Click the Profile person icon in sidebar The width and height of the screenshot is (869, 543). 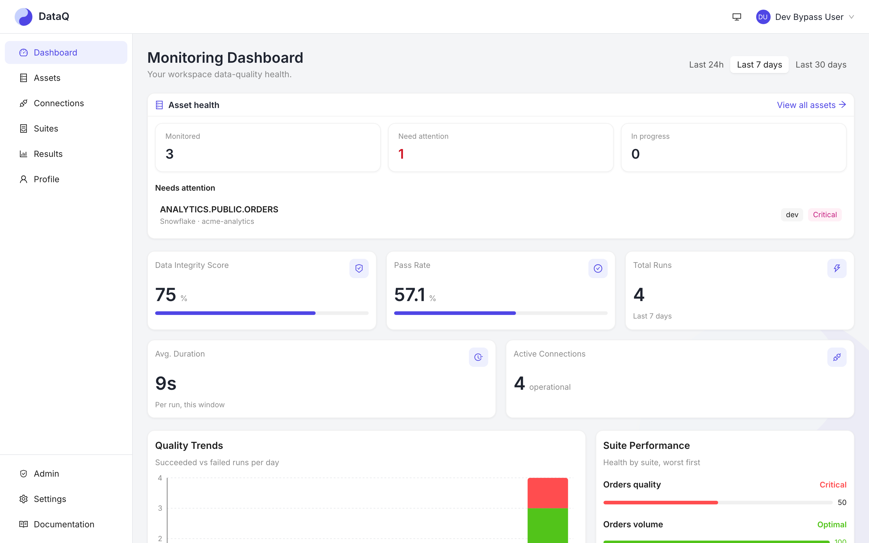click(x=23, y=179)
